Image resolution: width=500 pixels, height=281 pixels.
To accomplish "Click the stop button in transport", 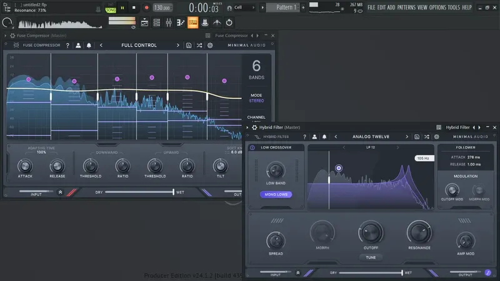I will (134, 7).
